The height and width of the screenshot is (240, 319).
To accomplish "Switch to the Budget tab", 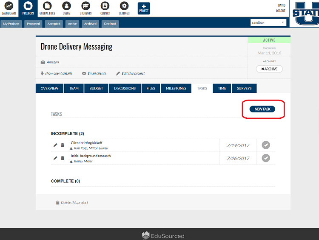I will click(96, 88).
